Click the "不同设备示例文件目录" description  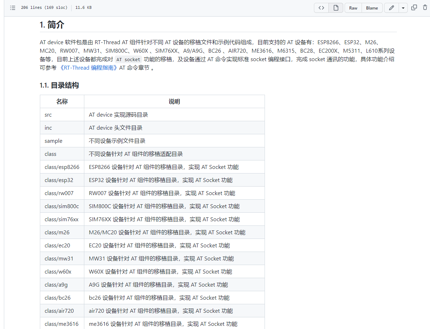pos(117,141)
